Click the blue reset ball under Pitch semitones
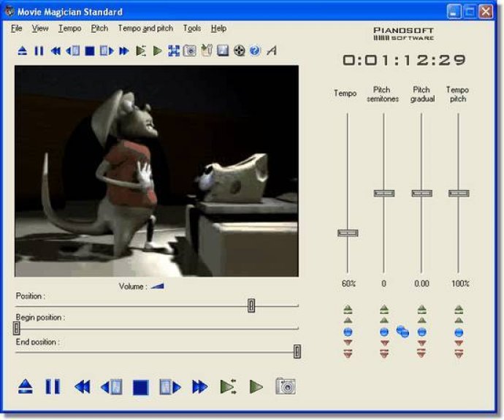This screenshot has width=504, height=420. point(384,332)
